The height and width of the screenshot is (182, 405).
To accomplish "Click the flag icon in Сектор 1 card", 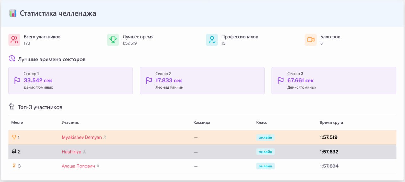I will (x=17, y=80).
